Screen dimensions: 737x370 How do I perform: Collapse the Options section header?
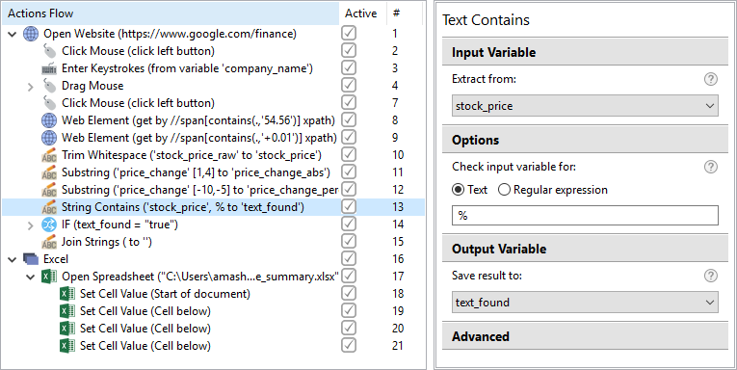coord(585,140)
